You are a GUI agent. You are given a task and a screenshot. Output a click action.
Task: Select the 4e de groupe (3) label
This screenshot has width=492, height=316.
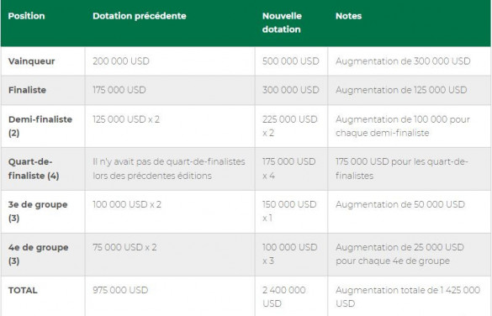point(39,255)
